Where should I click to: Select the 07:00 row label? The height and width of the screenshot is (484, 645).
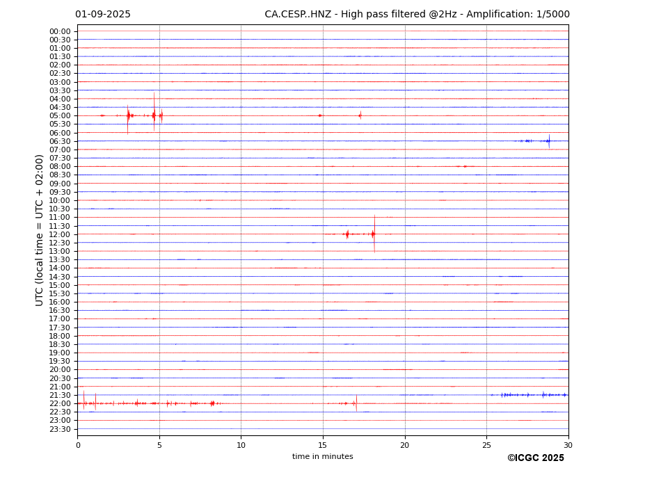(60, 150)
